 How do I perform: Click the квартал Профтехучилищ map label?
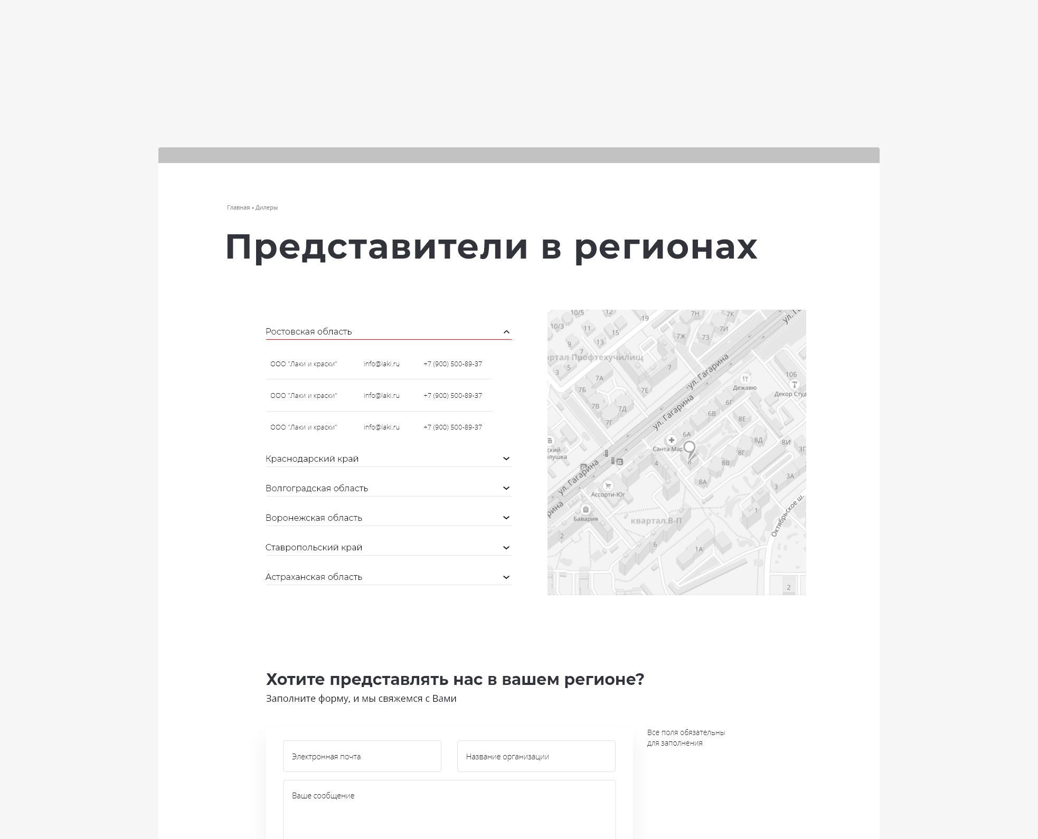596,357
